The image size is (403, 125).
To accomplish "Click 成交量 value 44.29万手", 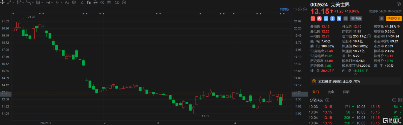I will pos(392,26).
